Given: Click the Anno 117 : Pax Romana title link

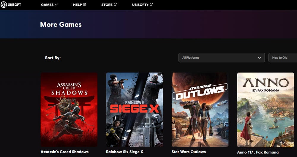Looking at the screenshot, I should pyautogui.click(x=258, y=152).
